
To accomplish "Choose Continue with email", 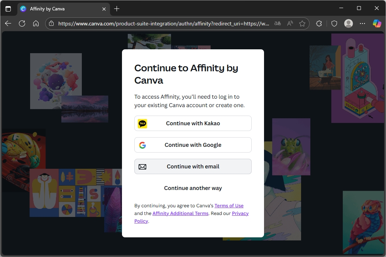I will (193, 166).
